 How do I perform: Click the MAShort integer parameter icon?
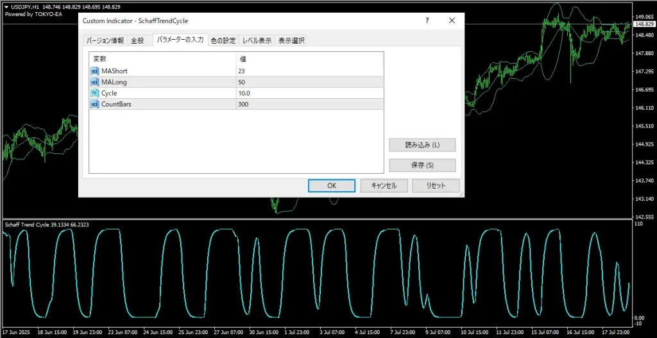(x=94, y=71)
